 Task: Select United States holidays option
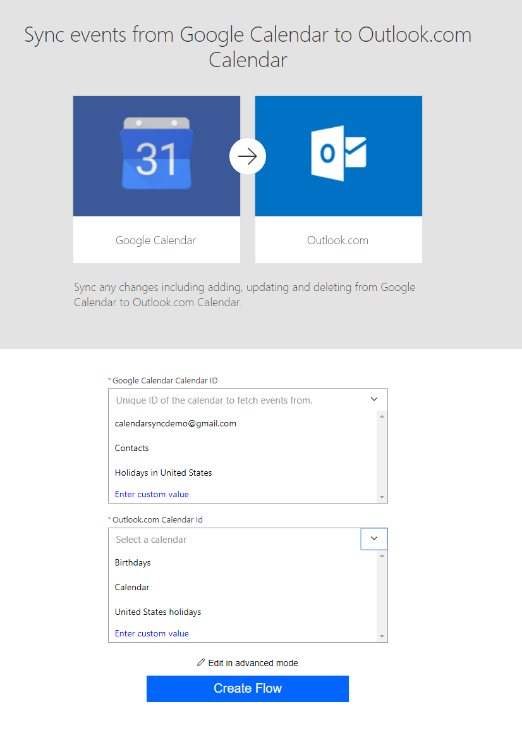coord(158,612)
